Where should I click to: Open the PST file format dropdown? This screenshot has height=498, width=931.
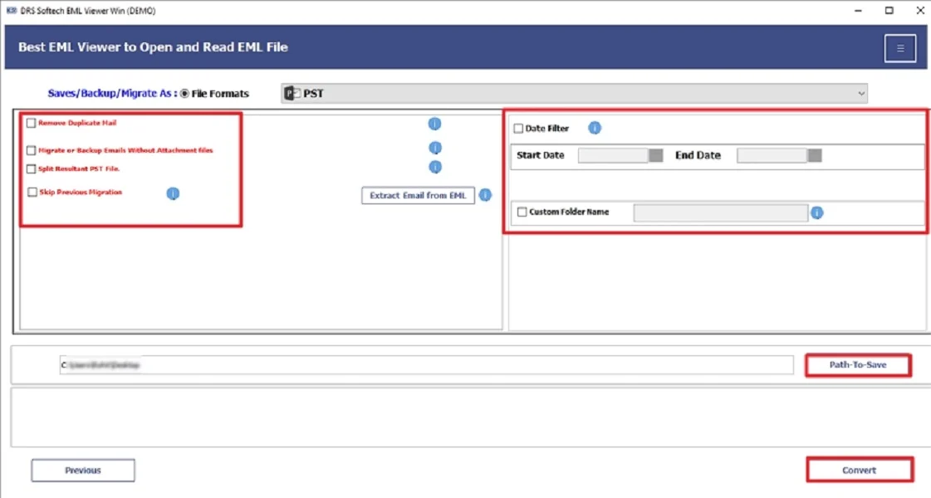[x=861, y=93]
